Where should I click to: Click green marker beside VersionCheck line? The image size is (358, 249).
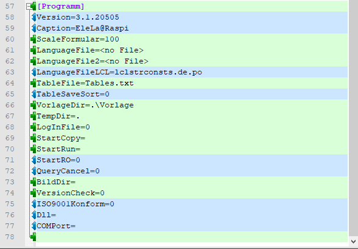tap(33, 193)
